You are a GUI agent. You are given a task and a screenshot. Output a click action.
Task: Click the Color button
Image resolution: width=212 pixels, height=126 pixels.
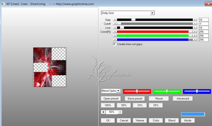pyautogui.click(x=156, y=120)
